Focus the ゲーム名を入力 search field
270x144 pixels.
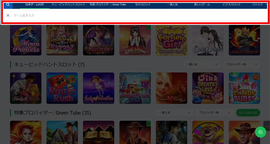click(139, 15)
